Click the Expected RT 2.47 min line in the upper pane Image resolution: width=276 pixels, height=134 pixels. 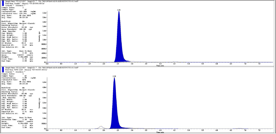(x=17, y=45)
